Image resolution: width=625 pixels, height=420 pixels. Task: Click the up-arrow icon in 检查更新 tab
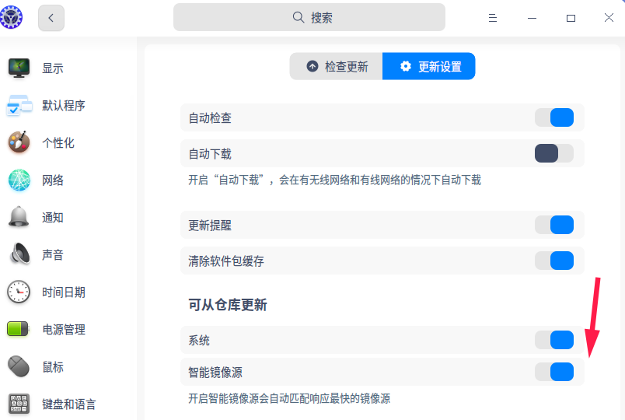pyautogui.click(x=312, y=66)
